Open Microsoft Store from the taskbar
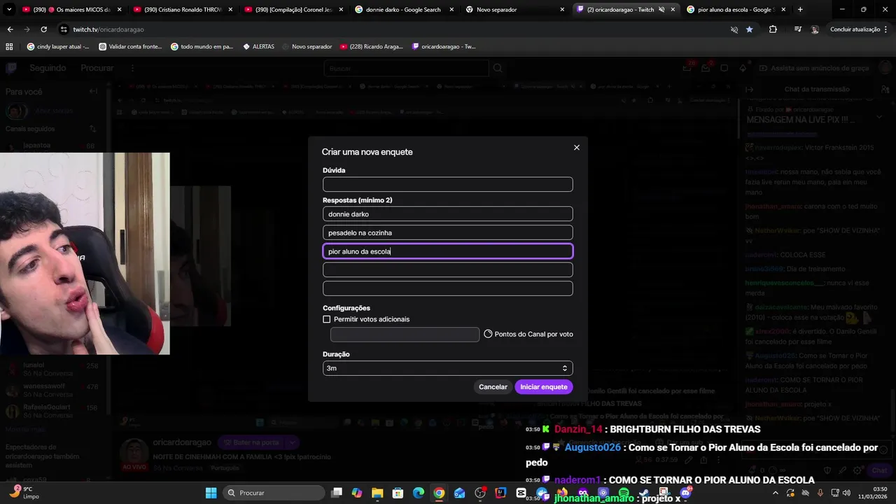The image size is (896, 504). click(398, 493)
